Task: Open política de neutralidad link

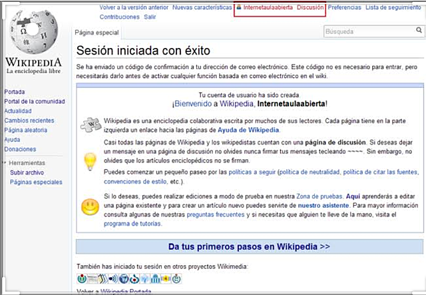Action: (310, 172)
